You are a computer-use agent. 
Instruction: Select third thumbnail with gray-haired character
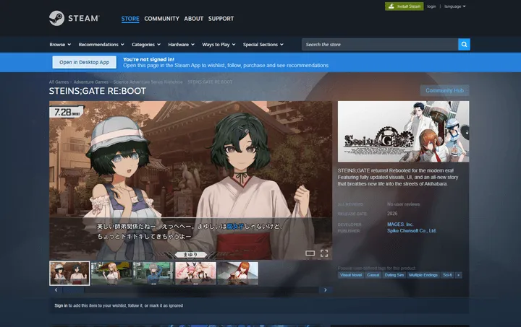coord(153,274)
